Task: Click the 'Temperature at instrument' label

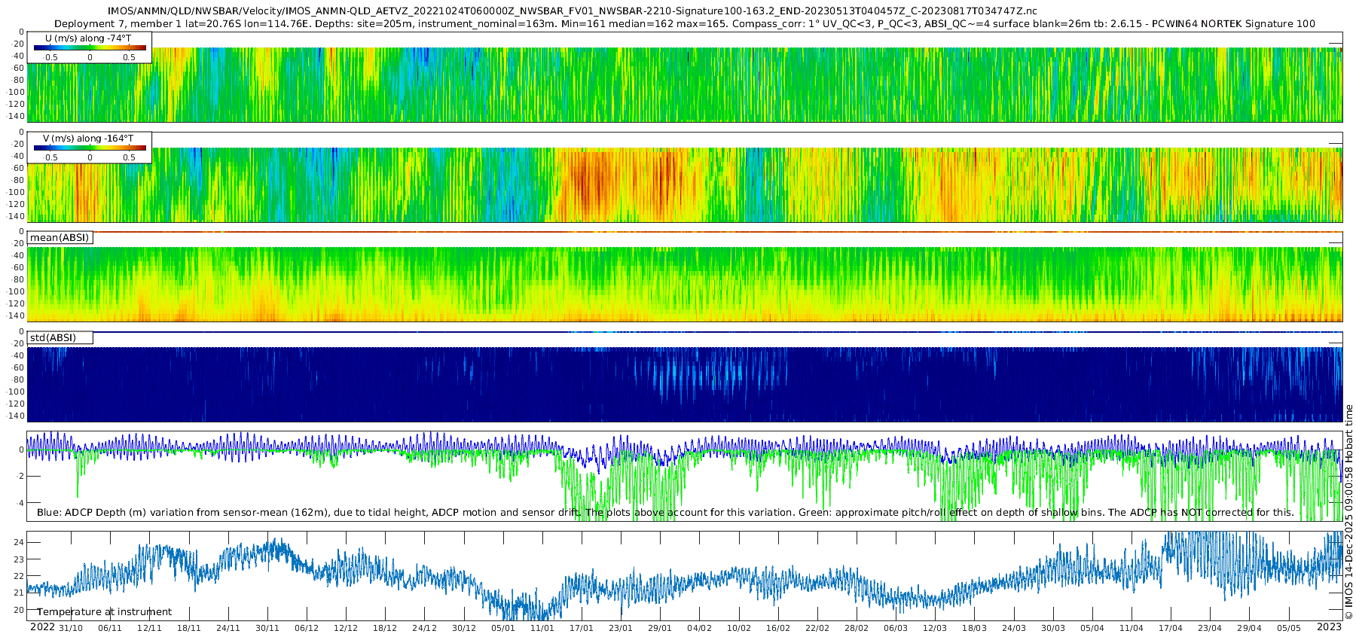Action: point(105,612)
